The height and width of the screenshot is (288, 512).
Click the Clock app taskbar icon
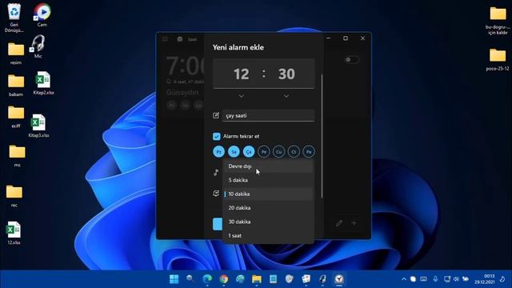339,279
